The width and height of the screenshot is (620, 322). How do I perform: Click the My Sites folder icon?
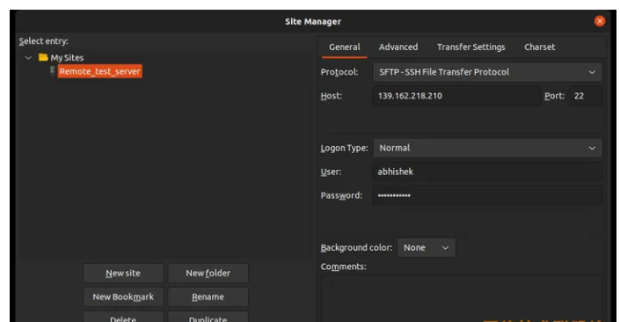coord(43,57)
